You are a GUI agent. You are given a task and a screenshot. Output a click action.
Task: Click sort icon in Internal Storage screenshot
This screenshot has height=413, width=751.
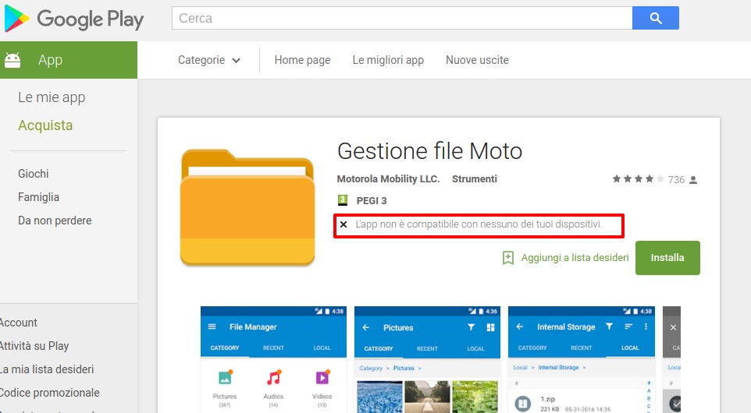pyautogui.click(x=628, y=327)
